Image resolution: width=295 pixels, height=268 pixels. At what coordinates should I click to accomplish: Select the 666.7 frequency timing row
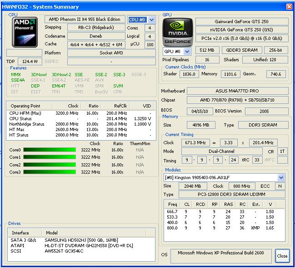click(225, 211)
